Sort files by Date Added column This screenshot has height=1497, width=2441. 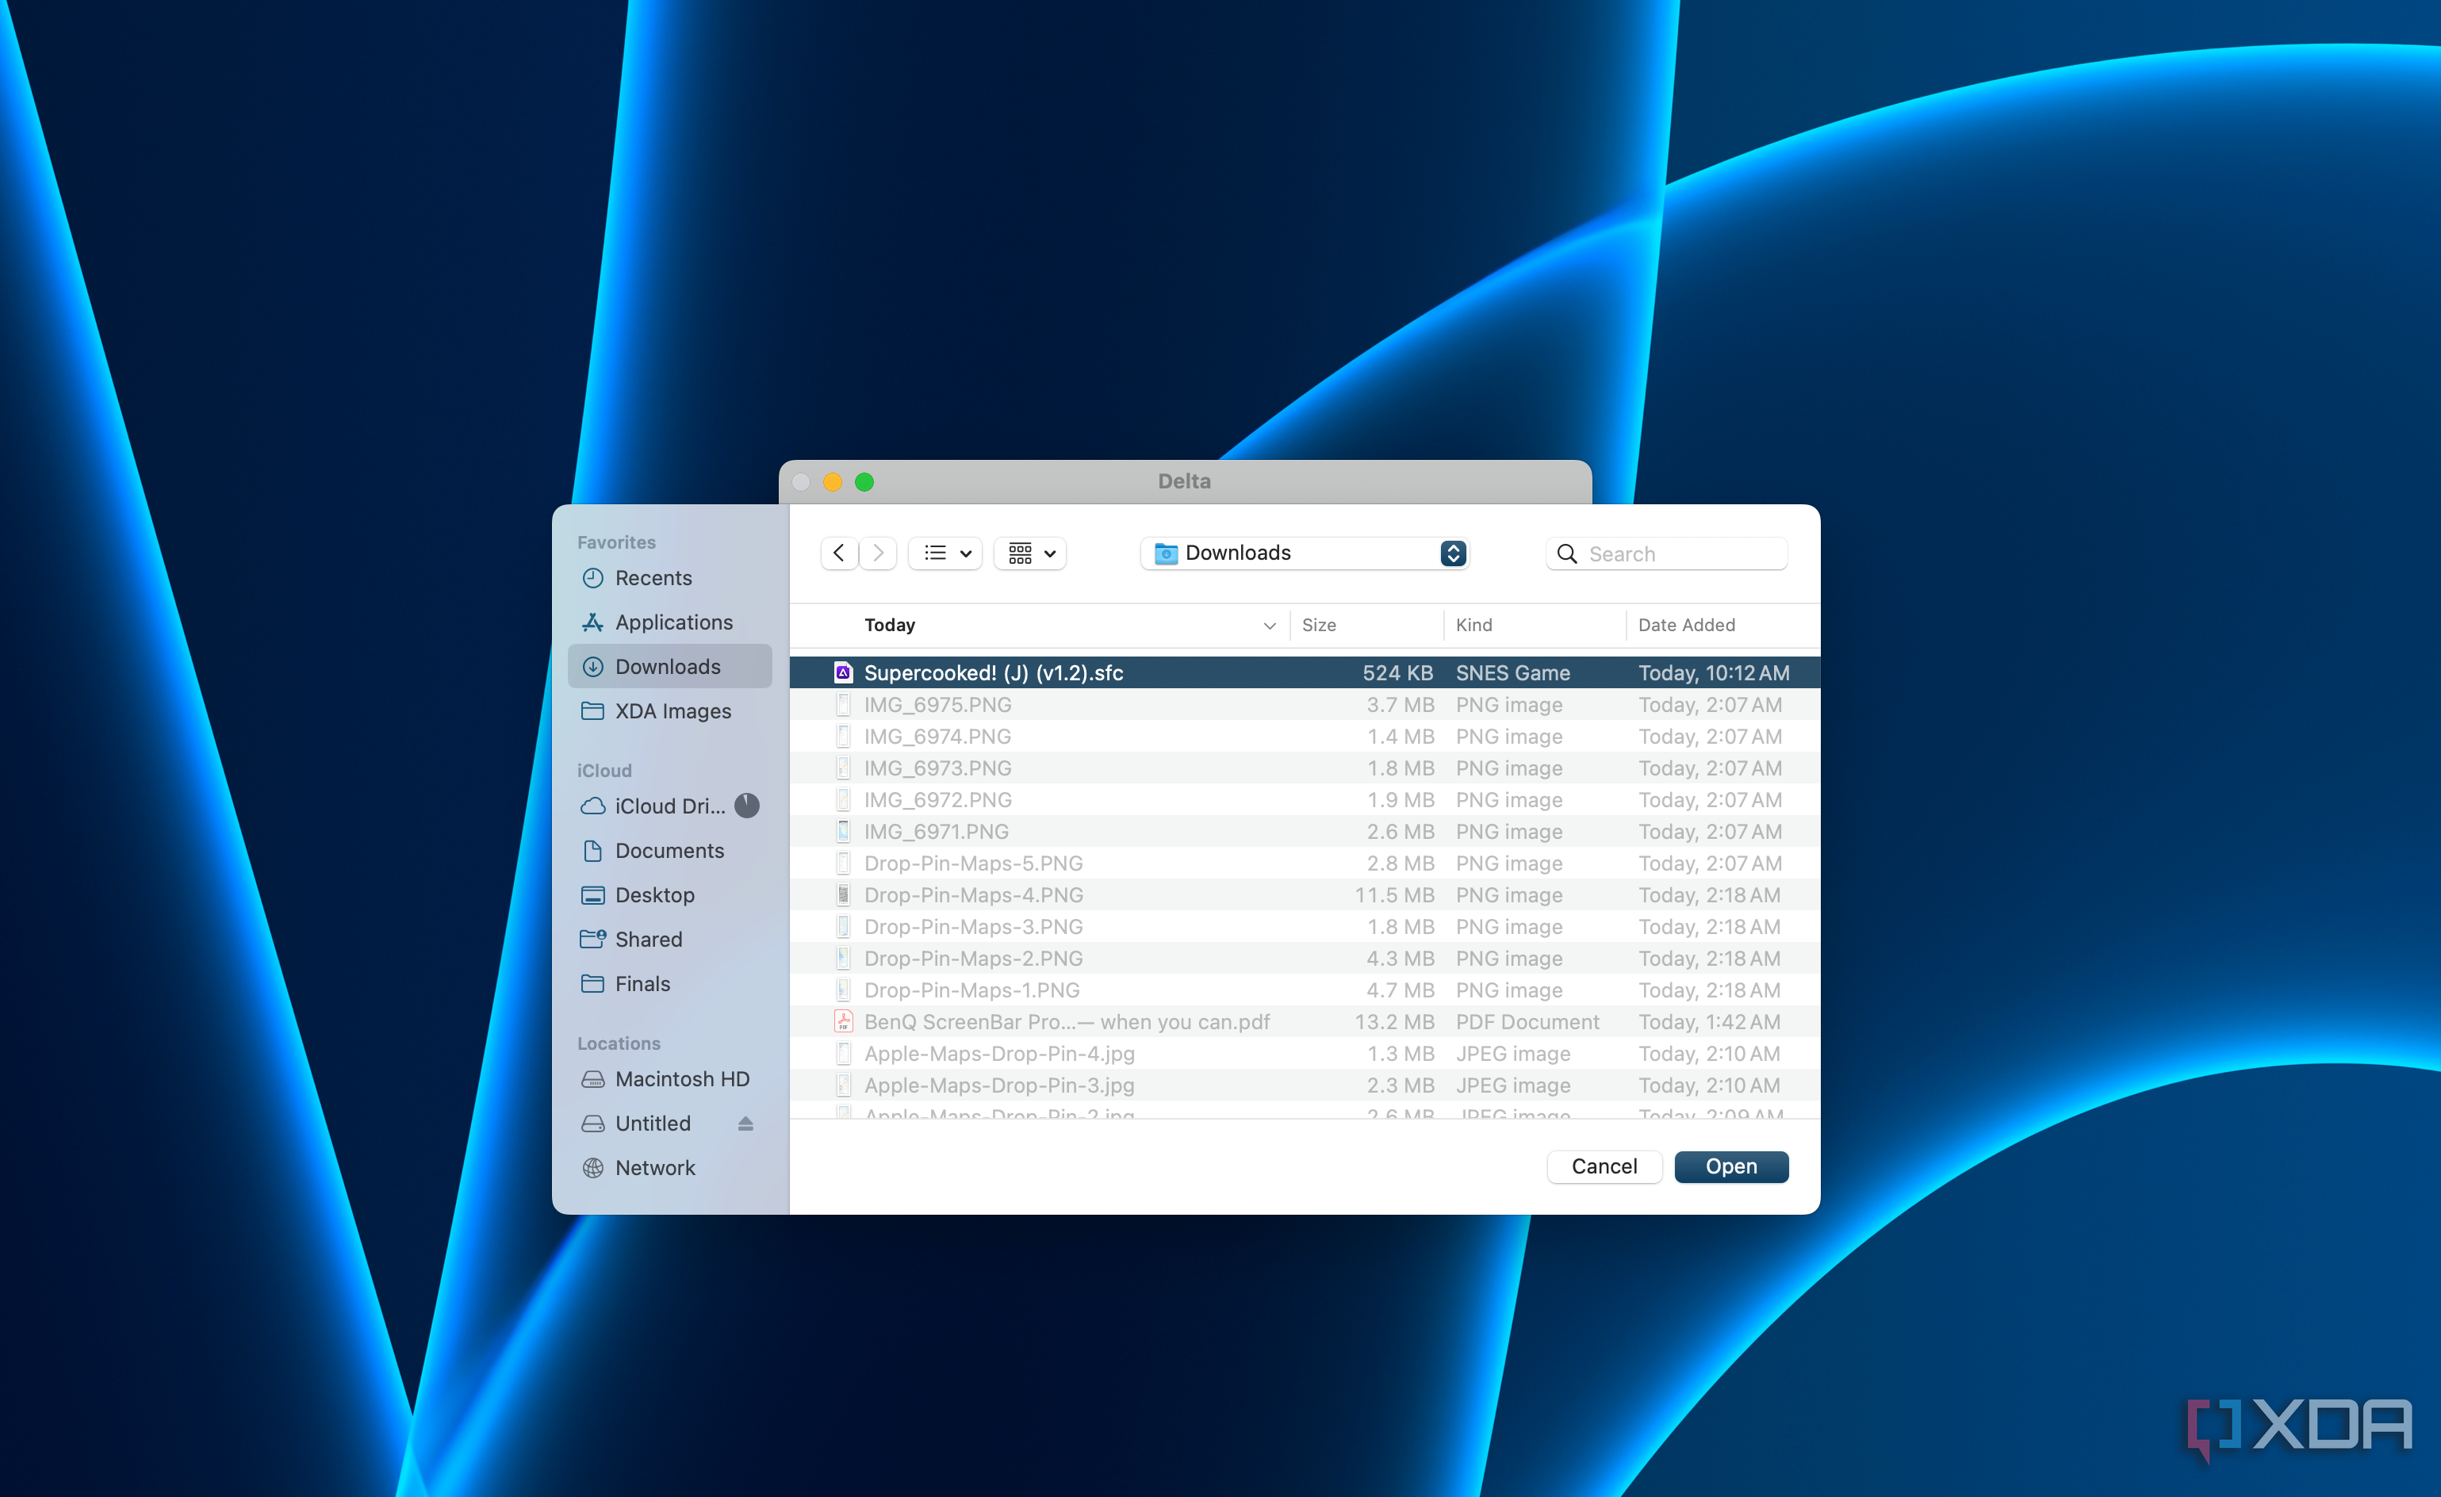1686,625
